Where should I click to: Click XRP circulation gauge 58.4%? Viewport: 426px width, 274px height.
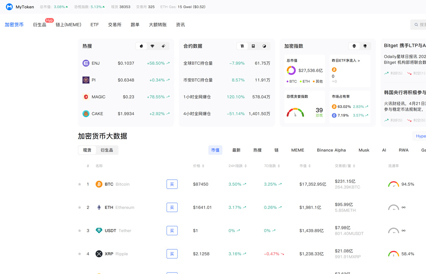(x=393, y=254)
